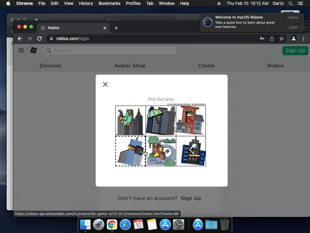Go forward in browser history
The image size is (310, 233).
pos(30,39)
